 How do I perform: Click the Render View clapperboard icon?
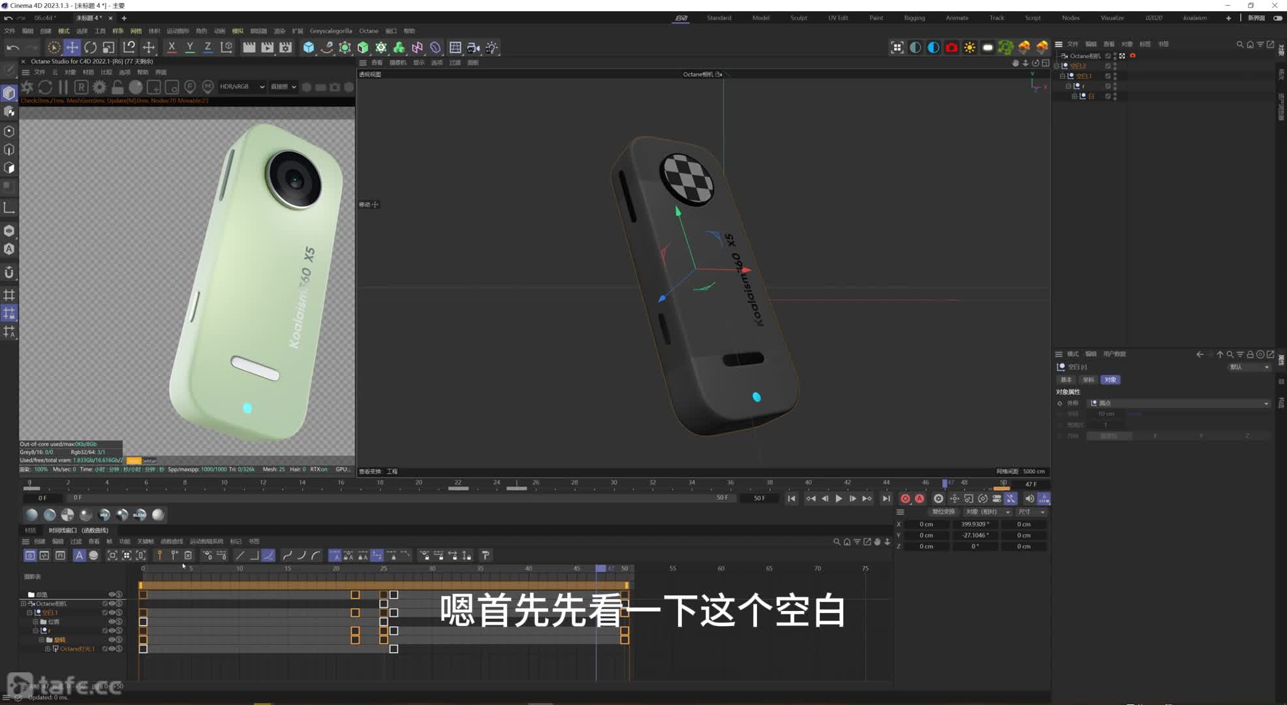click(249, 47)
